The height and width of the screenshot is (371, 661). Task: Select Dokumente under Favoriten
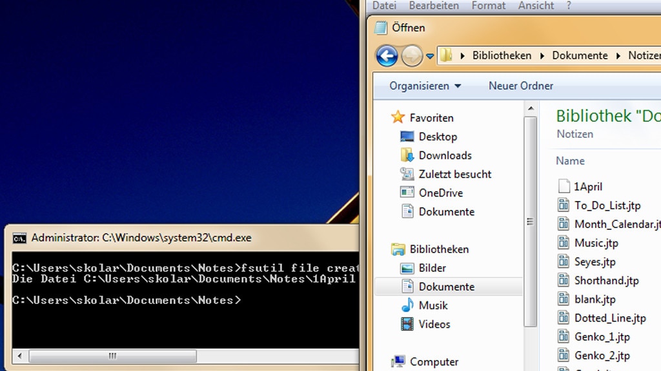(447, 211)
